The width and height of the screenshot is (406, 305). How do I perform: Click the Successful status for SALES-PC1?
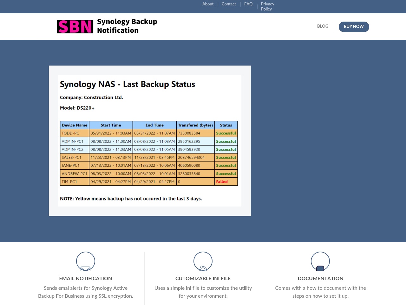(226, 158)
